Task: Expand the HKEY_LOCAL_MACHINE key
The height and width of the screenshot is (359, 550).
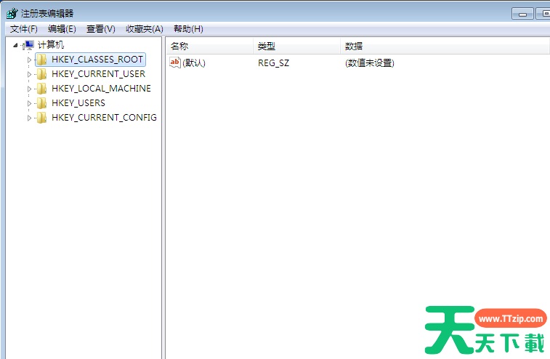Action: coord(30,89)
